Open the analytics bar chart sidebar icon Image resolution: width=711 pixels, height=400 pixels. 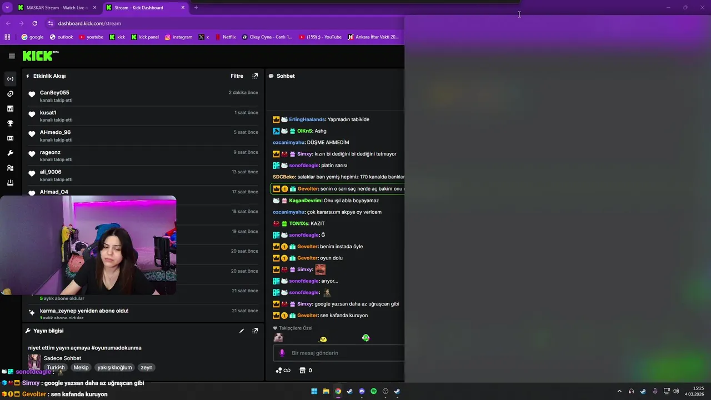pyautogui.click(x=10, y=109)
